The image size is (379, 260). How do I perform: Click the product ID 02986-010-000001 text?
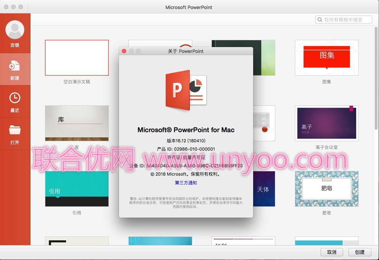click(186, 149)
